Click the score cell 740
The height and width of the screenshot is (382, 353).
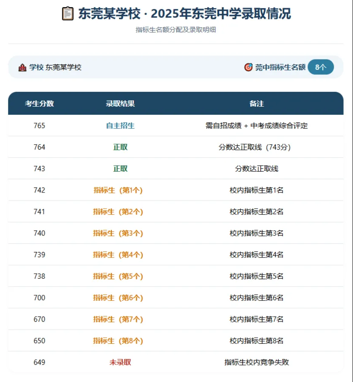coord(39,233)
